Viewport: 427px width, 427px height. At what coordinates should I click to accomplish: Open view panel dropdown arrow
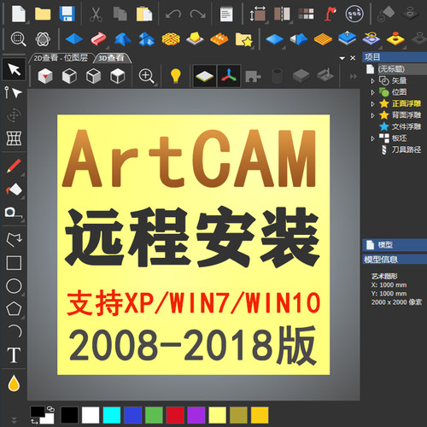pos(342,58)
